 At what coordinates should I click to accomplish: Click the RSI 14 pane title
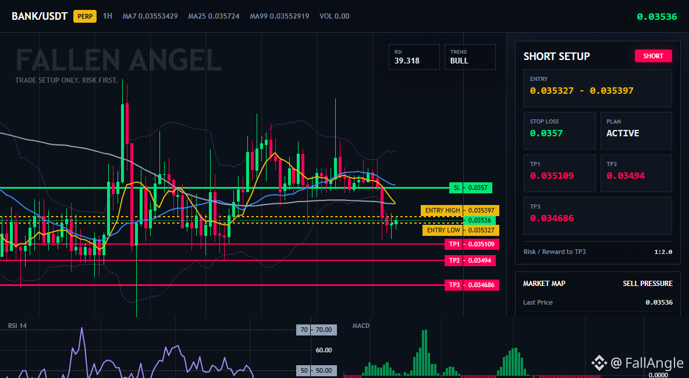17,326
